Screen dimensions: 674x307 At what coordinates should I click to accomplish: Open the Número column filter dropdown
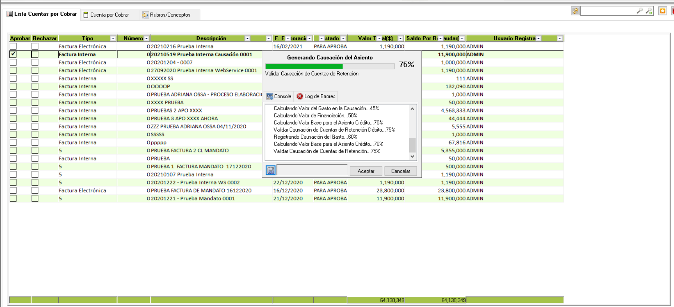146,38
